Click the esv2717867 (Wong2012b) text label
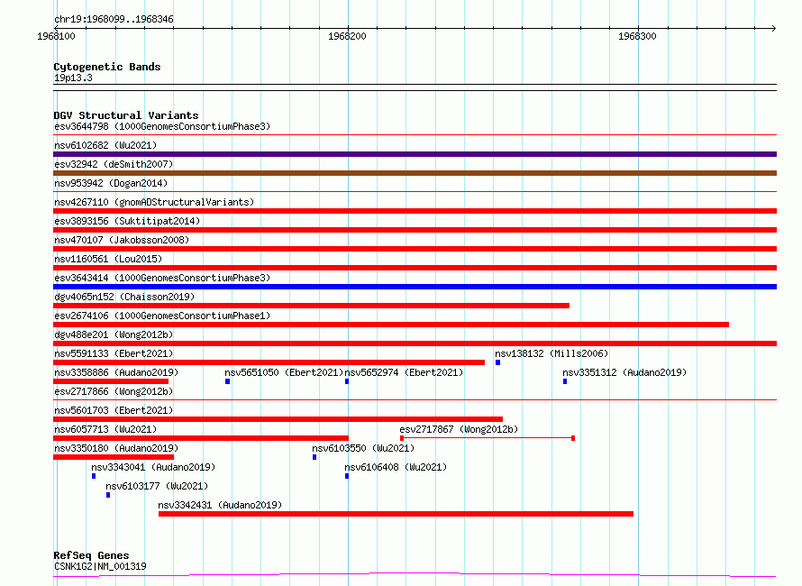Image resolution: width=802 pixels, height=586 pixels. point(459,429)
